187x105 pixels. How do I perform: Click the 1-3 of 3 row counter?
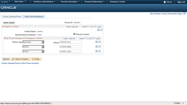(90, 38)
